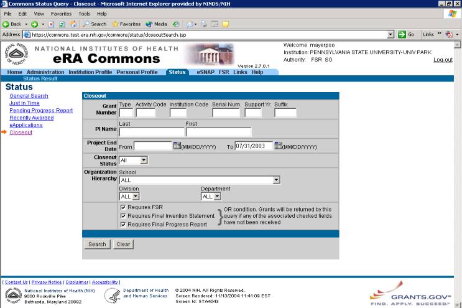
Task: Switch to the Personal Profile tab
Action: (x=137, y=72)
